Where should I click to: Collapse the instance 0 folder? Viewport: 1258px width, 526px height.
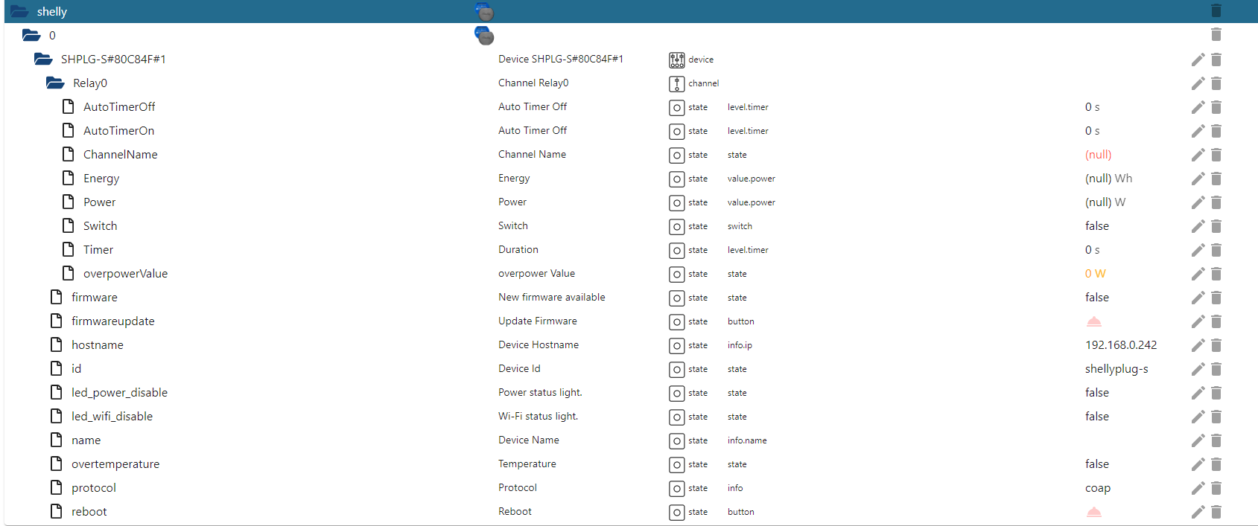coord(31,35)
